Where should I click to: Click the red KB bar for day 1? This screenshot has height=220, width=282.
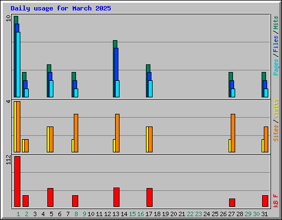click(x=17, y=182)
